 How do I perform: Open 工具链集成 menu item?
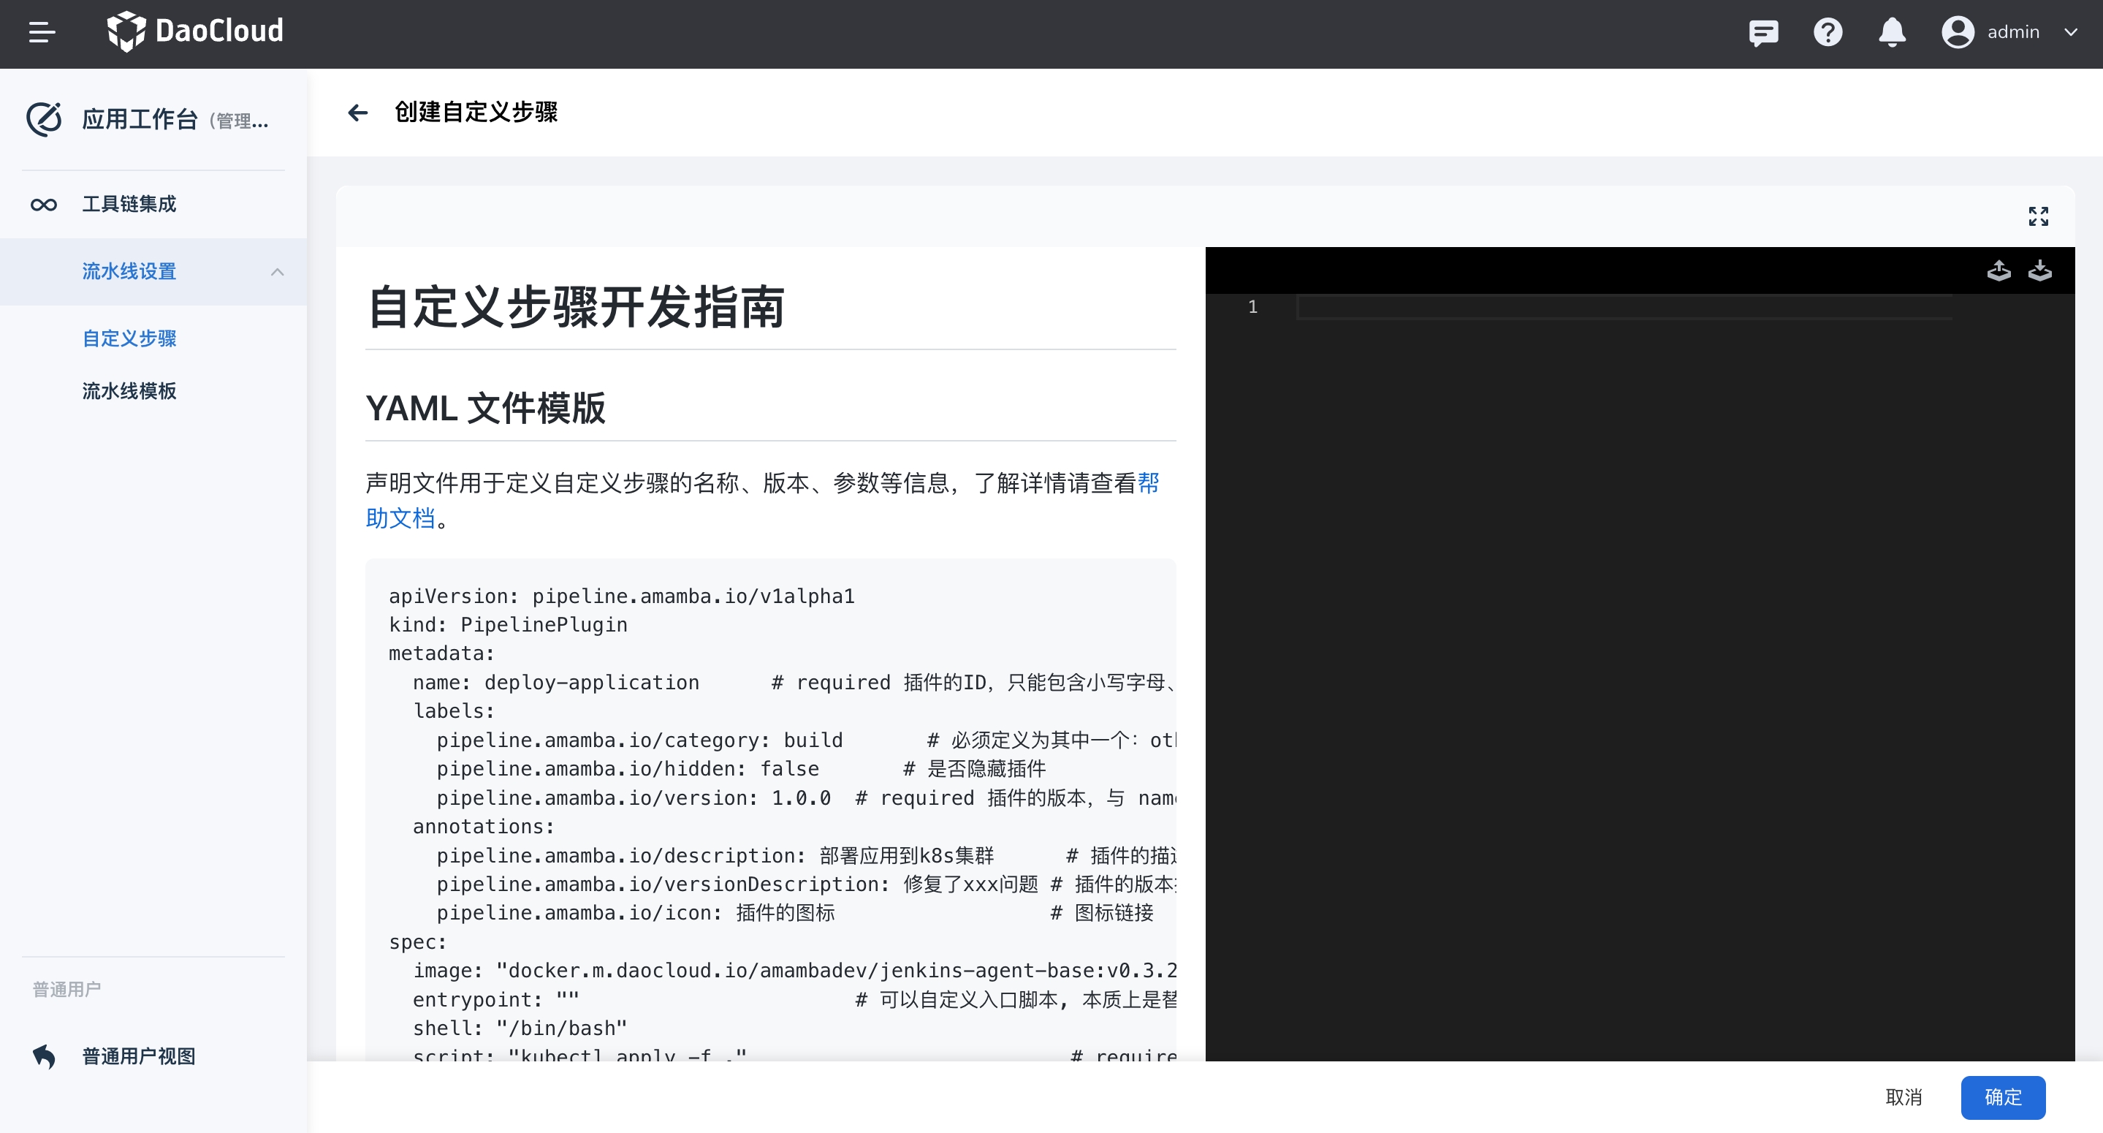coord(129,204)
